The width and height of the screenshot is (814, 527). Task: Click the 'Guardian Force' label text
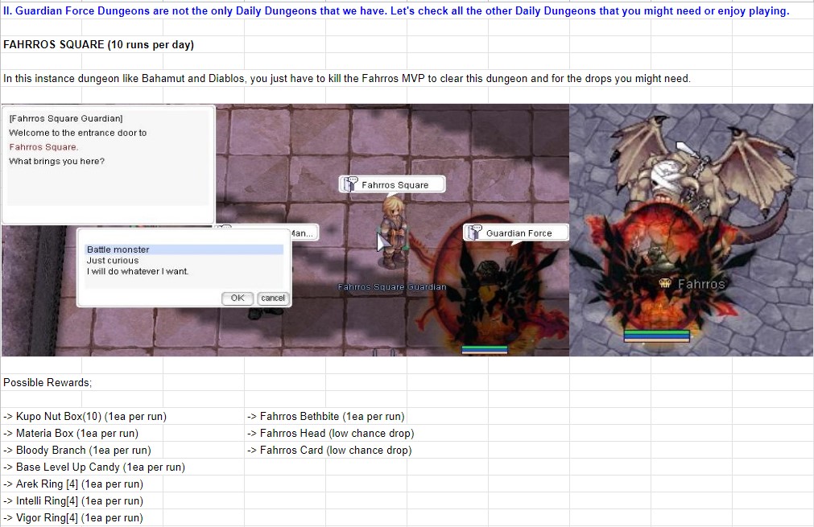[x=519, y=233]
